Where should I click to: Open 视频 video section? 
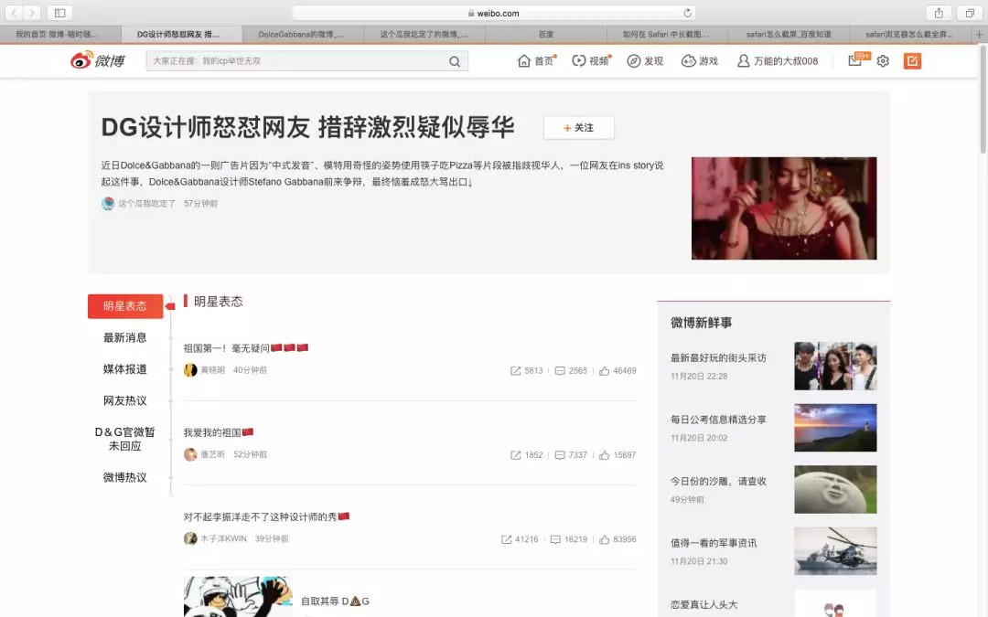pos(591,61)
